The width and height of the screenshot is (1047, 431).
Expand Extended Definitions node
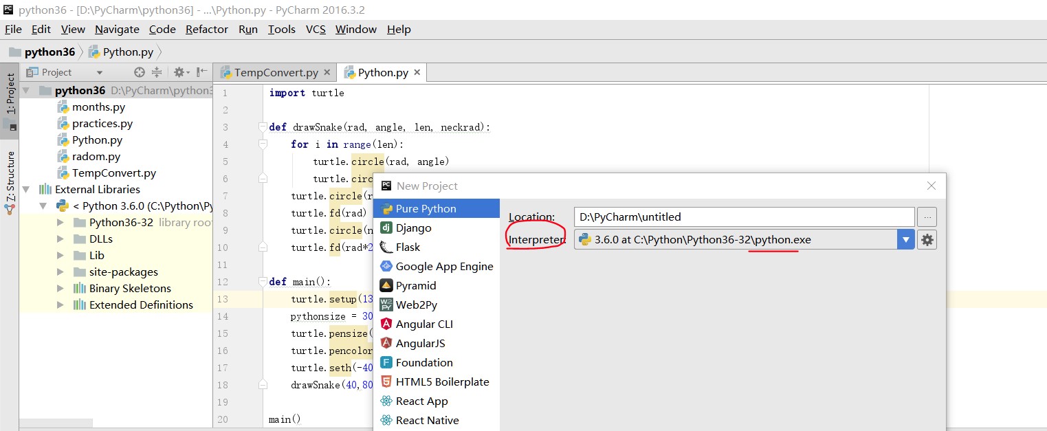click(x=60, y=305)
